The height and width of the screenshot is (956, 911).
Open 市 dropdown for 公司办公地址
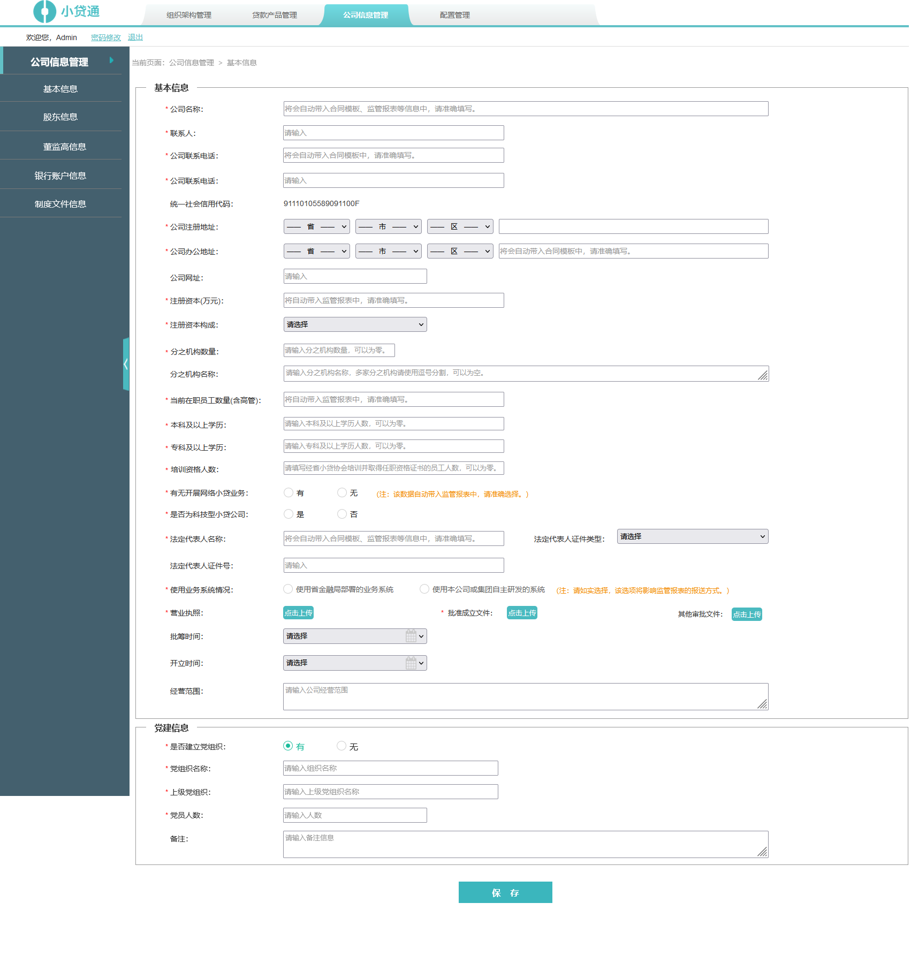coord(389,251)
